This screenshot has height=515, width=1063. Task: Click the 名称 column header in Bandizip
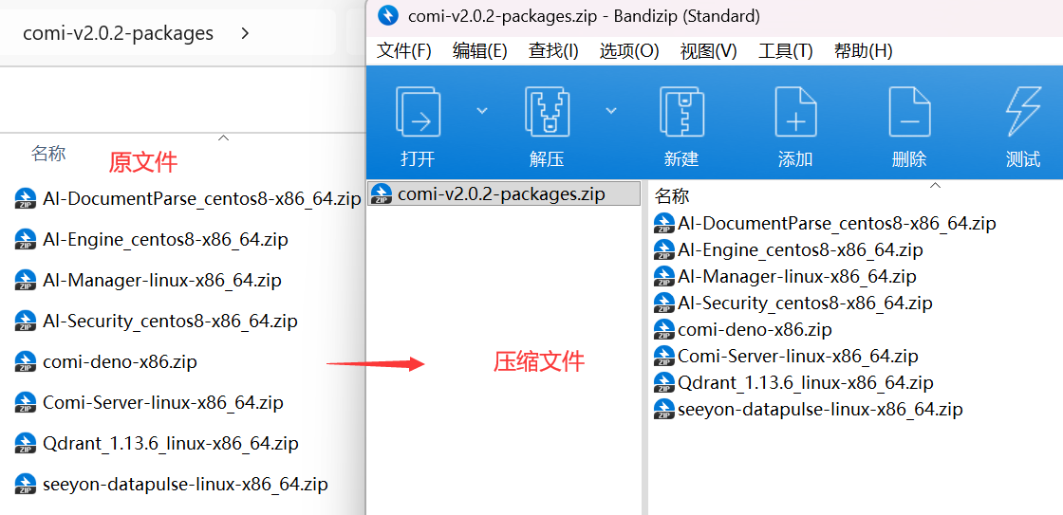click(672, 196)
